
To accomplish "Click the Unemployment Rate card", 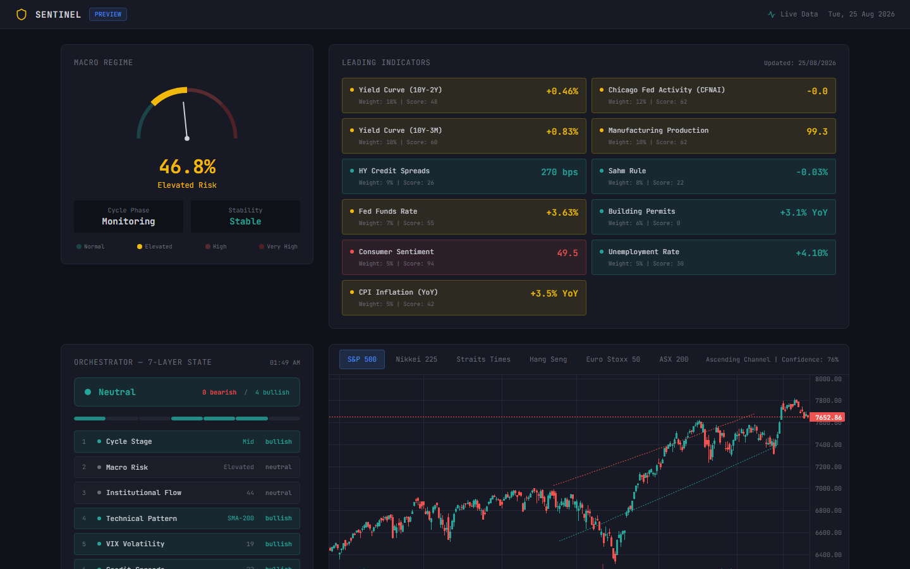I will point(713,257).
